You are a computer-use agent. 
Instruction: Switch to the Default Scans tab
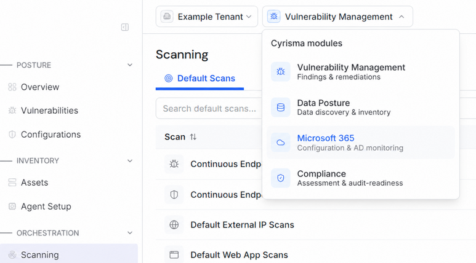click(x=200, y=79)
